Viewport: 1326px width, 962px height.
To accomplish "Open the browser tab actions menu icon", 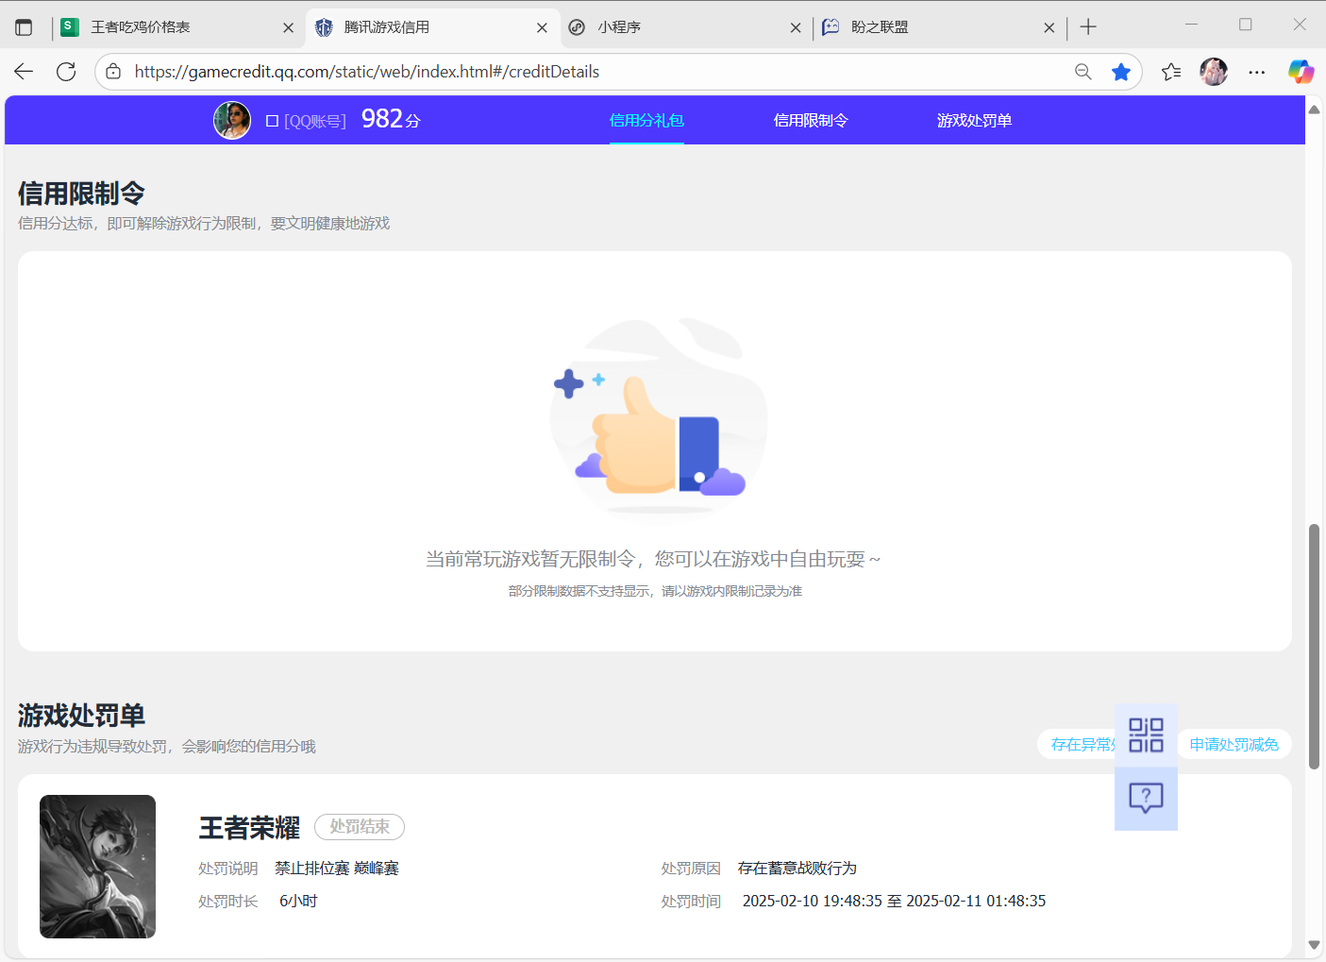I will pyautogui.click(x=24, y=27).
